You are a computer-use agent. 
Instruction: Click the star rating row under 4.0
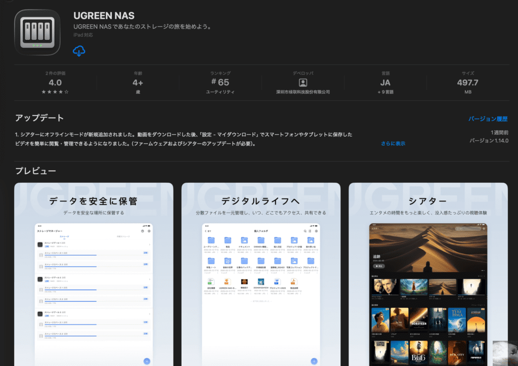pyautogui.click(x=55, y=92)
